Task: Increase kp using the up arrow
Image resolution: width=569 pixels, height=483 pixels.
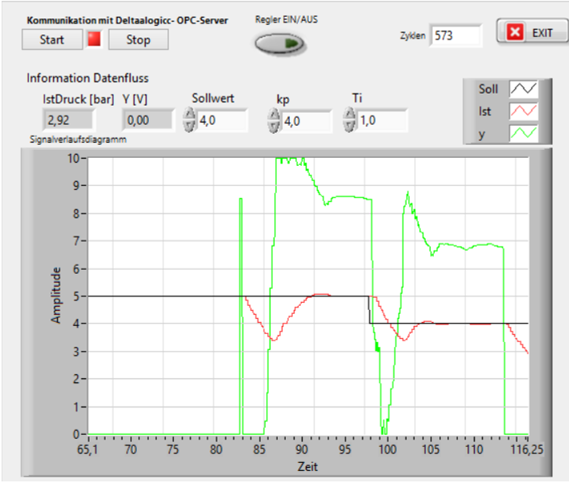Action: (274, 117)
